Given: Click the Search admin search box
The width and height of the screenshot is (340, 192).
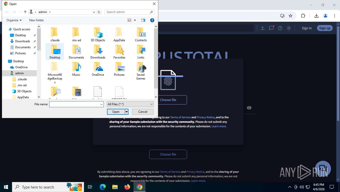Looking at the screenshot, I should (x=129, y=12).
